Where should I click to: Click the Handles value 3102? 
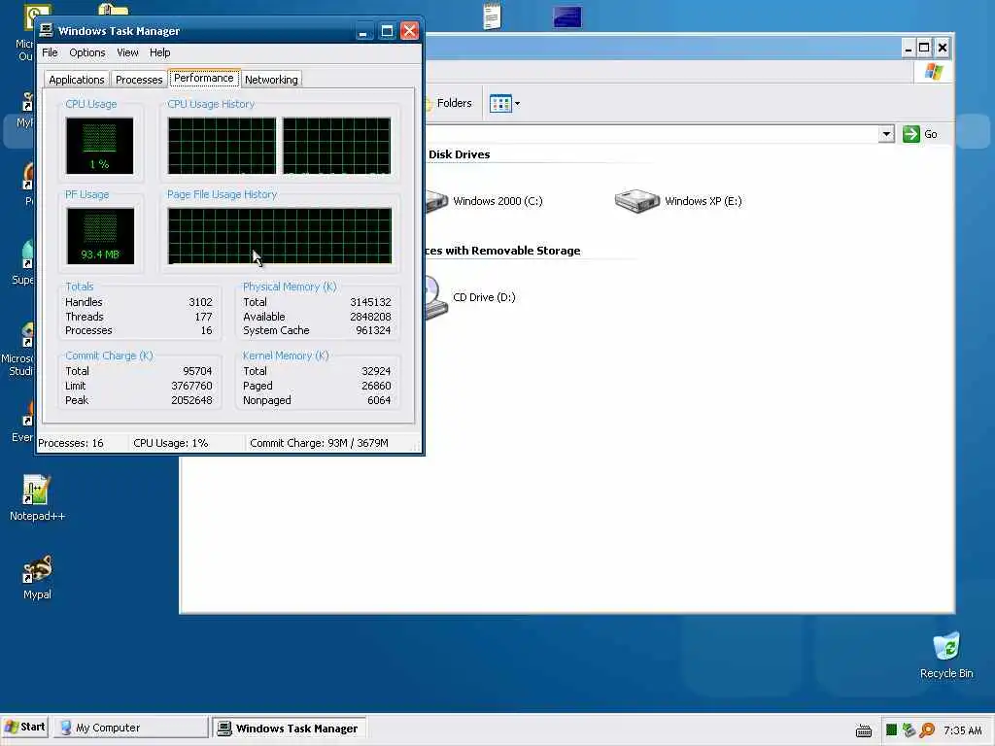pos(200,302)
